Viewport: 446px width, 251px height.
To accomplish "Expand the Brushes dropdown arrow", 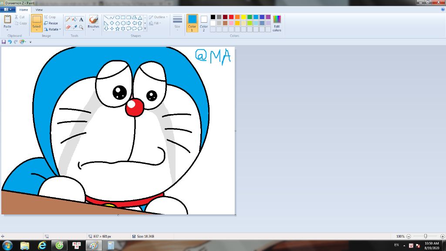I will (93, 30).
